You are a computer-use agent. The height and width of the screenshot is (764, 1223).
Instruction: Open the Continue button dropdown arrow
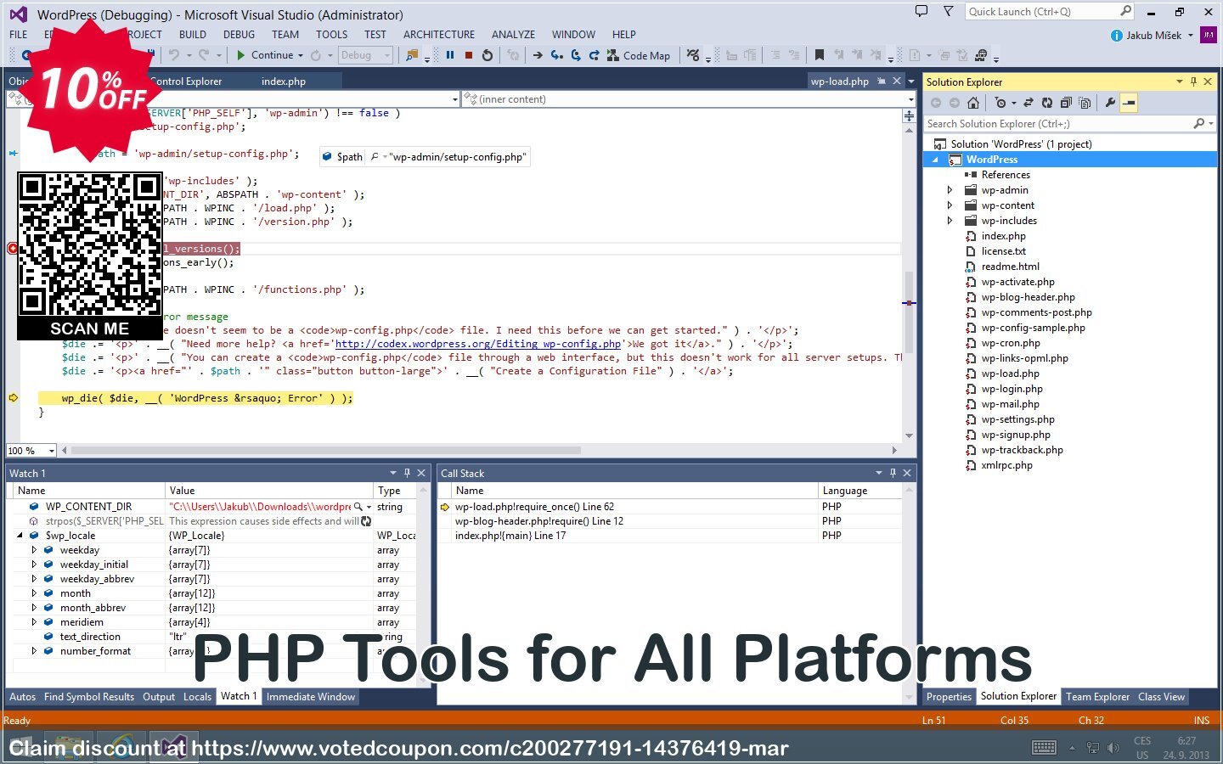pos(301,55)
